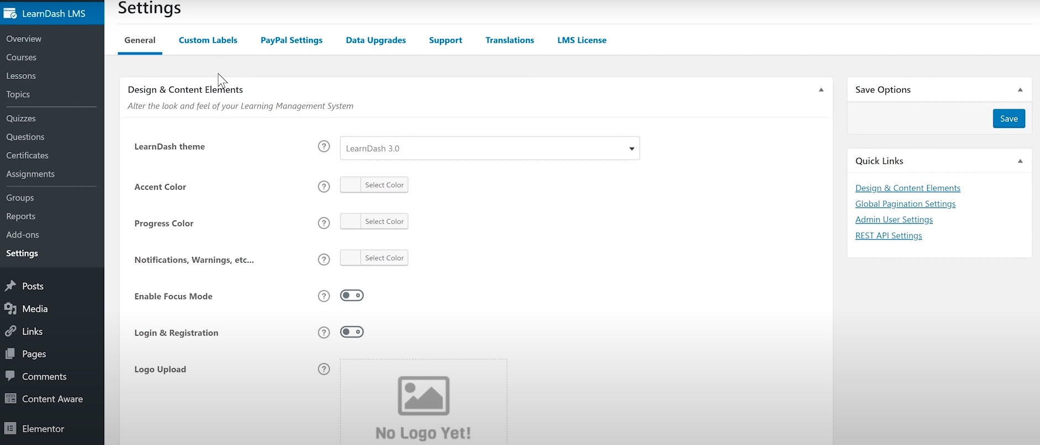Switch to the General tab

tap(140, 40)
